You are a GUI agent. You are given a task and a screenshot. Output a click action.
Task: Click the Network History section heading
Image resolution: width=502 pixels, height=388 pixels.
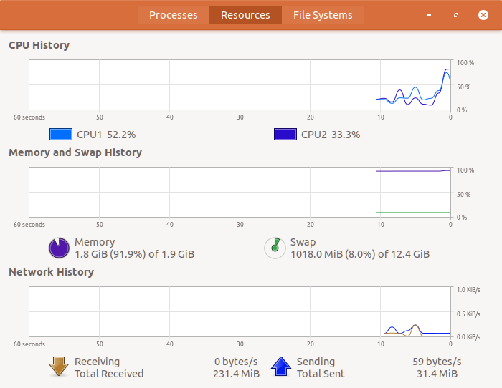51,272
